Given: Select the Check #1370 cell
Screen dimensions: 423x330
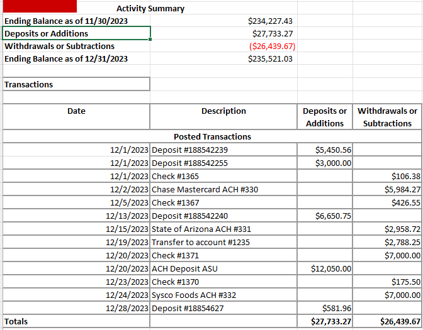Looking at the screenshot, I should click(x=223, y=282).
